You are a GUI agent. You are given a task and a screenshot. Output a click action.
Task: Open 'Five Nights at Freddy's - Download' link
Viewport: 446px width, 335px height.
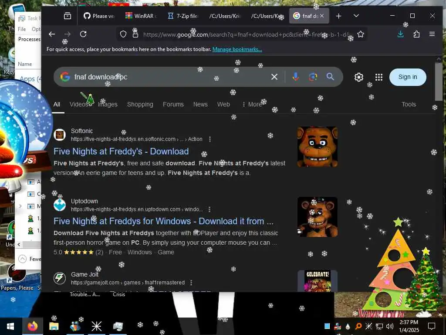tap(121, 151)
